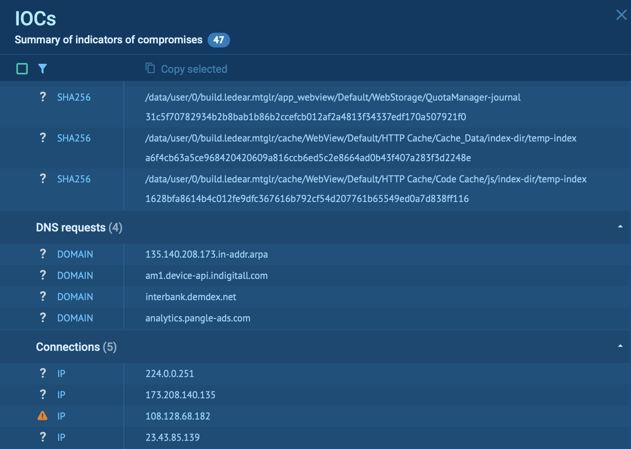The image size is (631, 449).
Task: Click question mark icon for 23.43.85.139
Action: [43, 437]
